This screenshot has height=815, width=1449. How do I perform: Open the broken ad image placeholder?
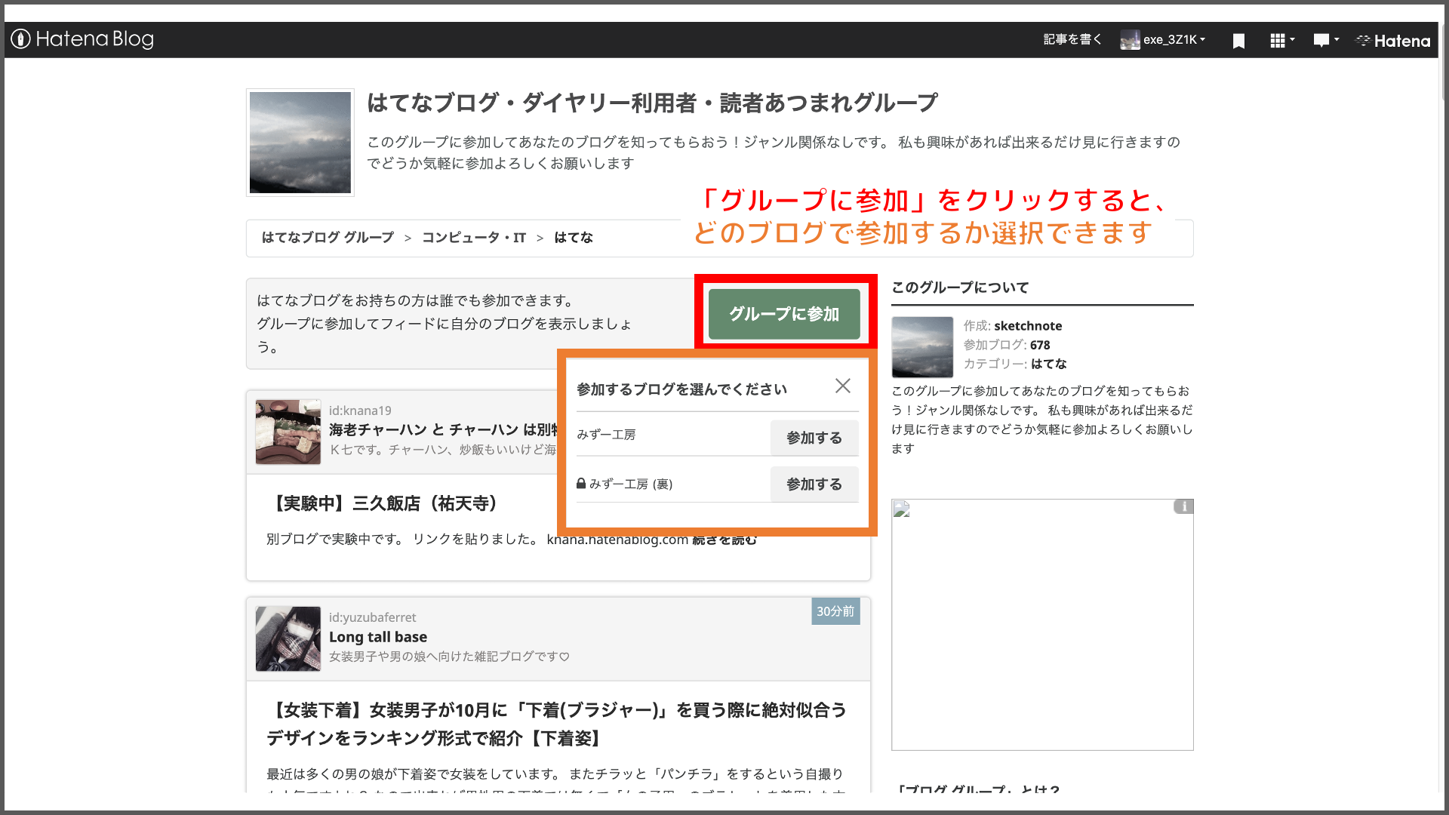pos(1042,625)
